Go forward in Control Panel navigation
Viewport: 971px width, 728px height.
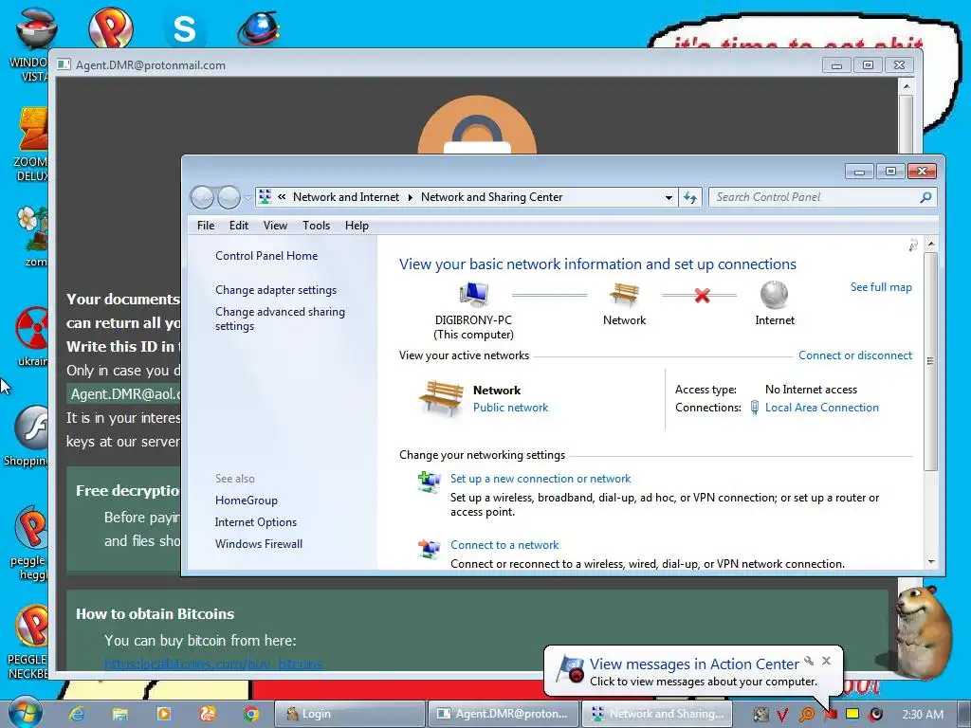click(229, 197)
